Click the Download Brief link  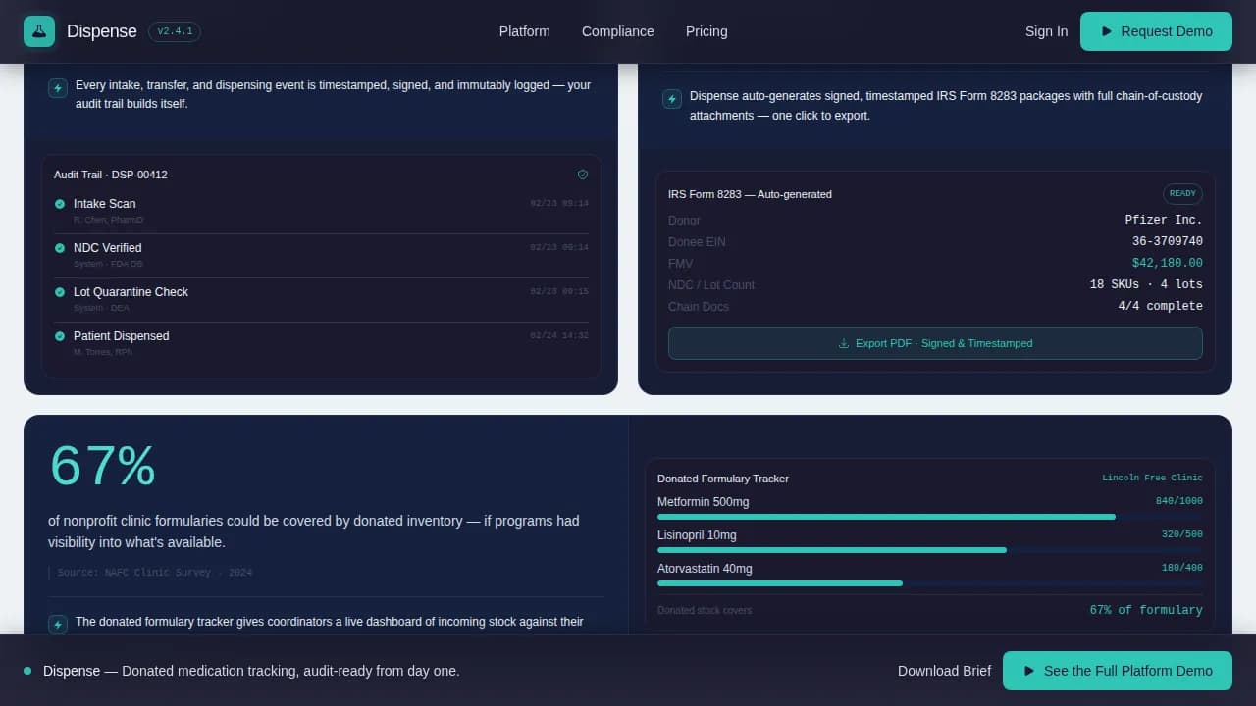pyautogui.click(x=944, y=671)
